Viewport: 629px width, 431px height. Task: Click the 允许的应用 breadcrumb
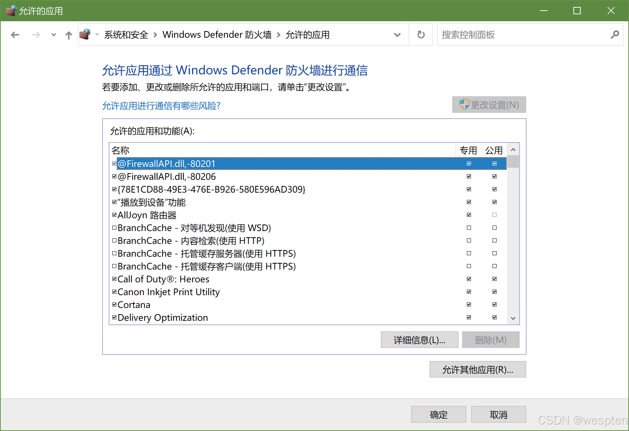coord(307,35)
